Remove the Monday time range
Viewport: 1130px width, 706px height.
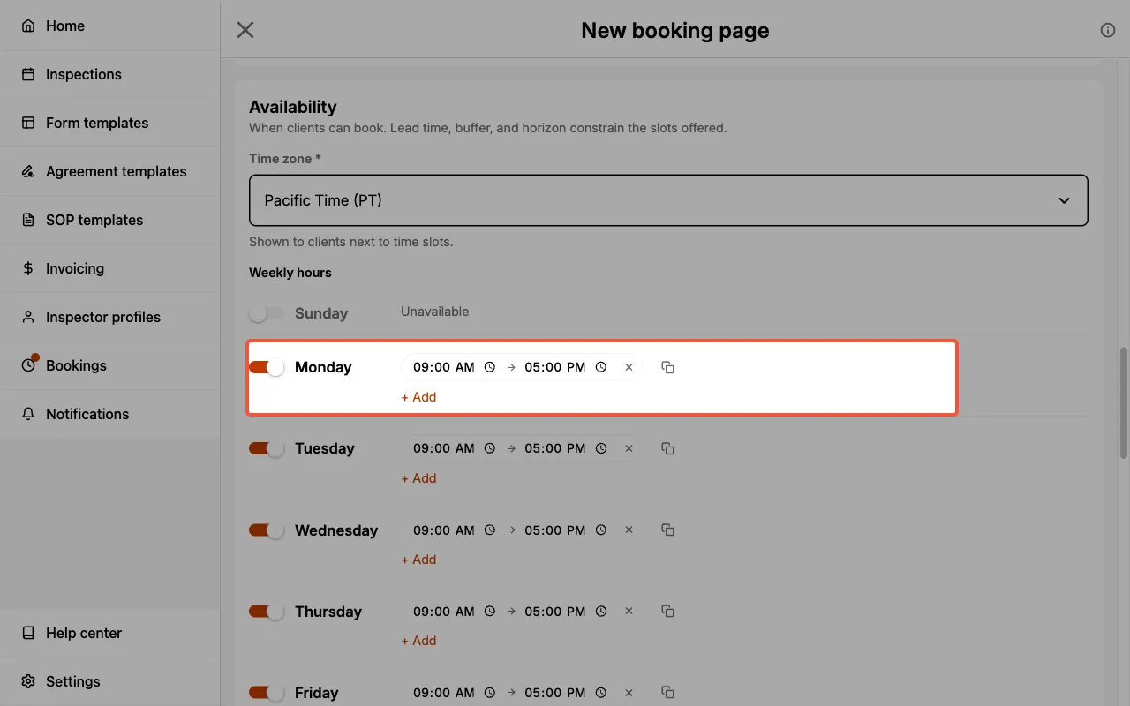[x=629, y=367]
